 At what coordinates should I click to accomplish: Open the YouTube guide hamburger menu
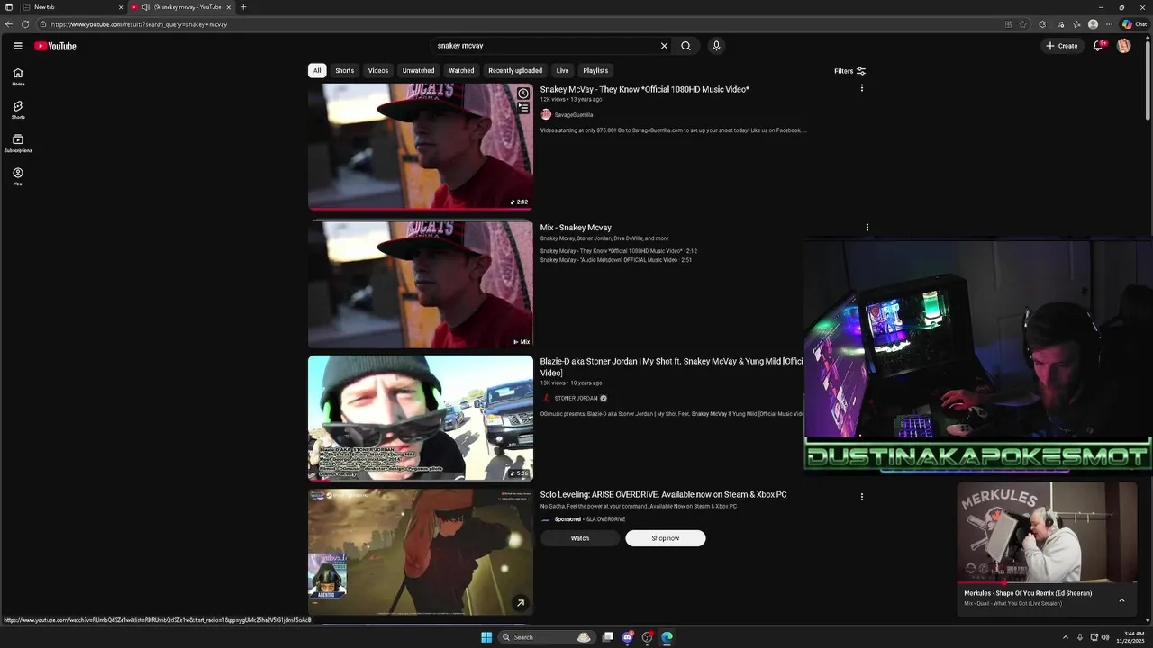point(18,46)
